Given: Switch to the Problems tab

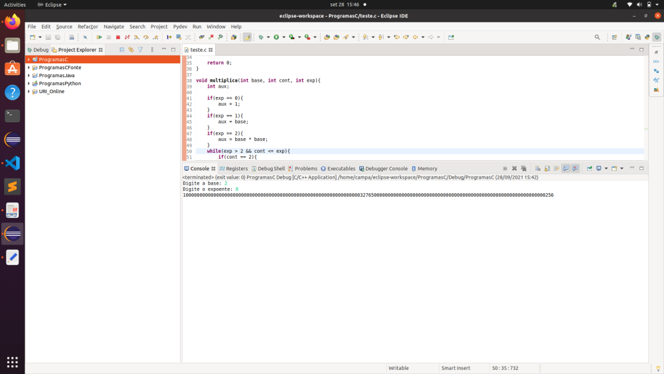Looking at the screenshot, I should click(x=302, y=169).
